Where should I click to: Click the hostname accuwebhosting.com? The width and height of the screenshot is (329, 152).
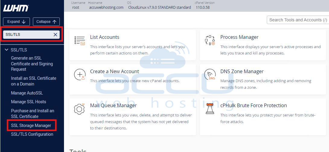pos(106,7)
